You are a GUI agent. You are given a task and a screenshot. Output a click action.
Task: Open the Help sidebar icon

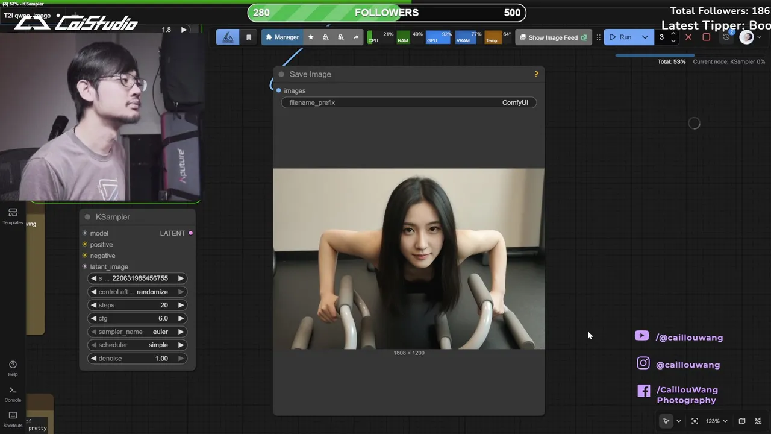tap(13, 368)
